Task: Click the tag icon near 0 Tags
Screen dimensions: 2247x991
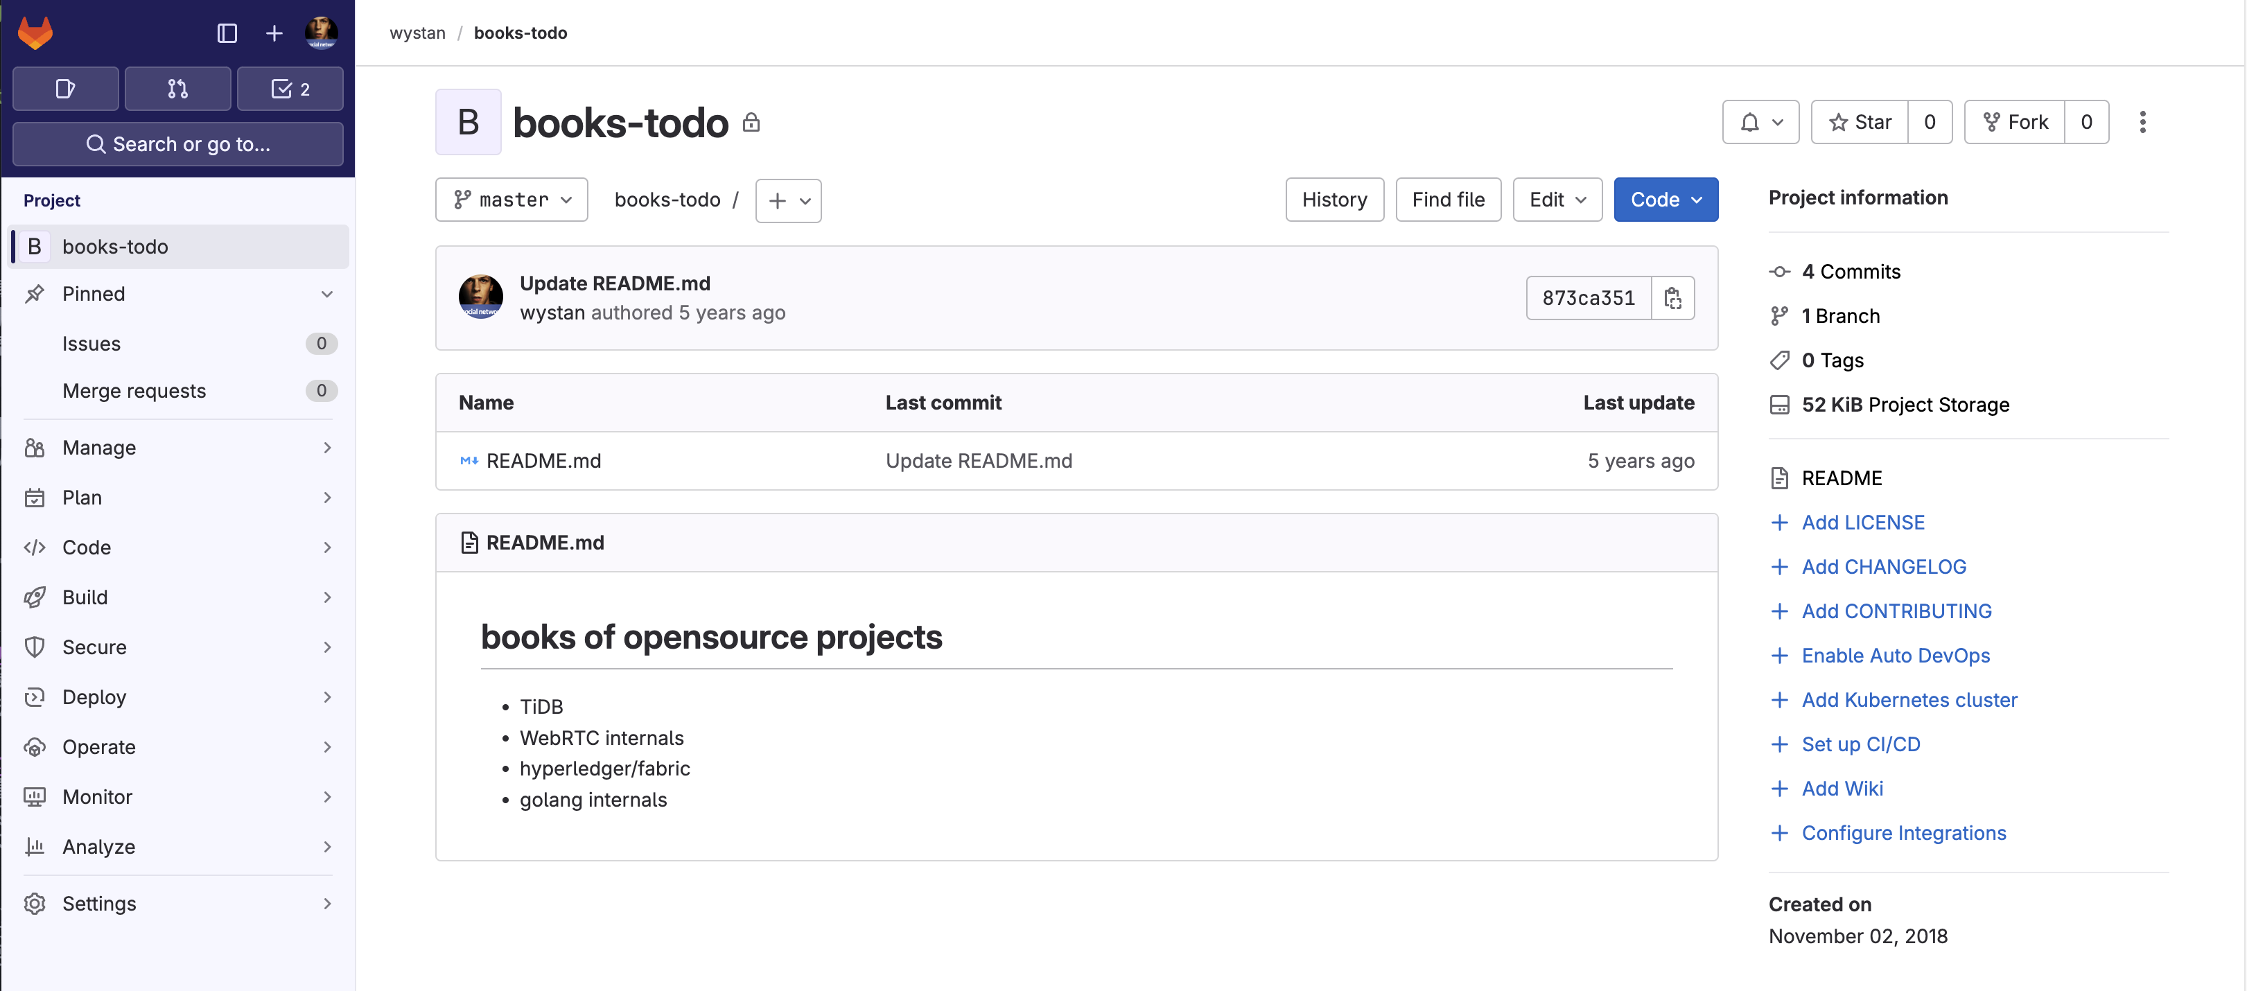Action: point(1780,360)
